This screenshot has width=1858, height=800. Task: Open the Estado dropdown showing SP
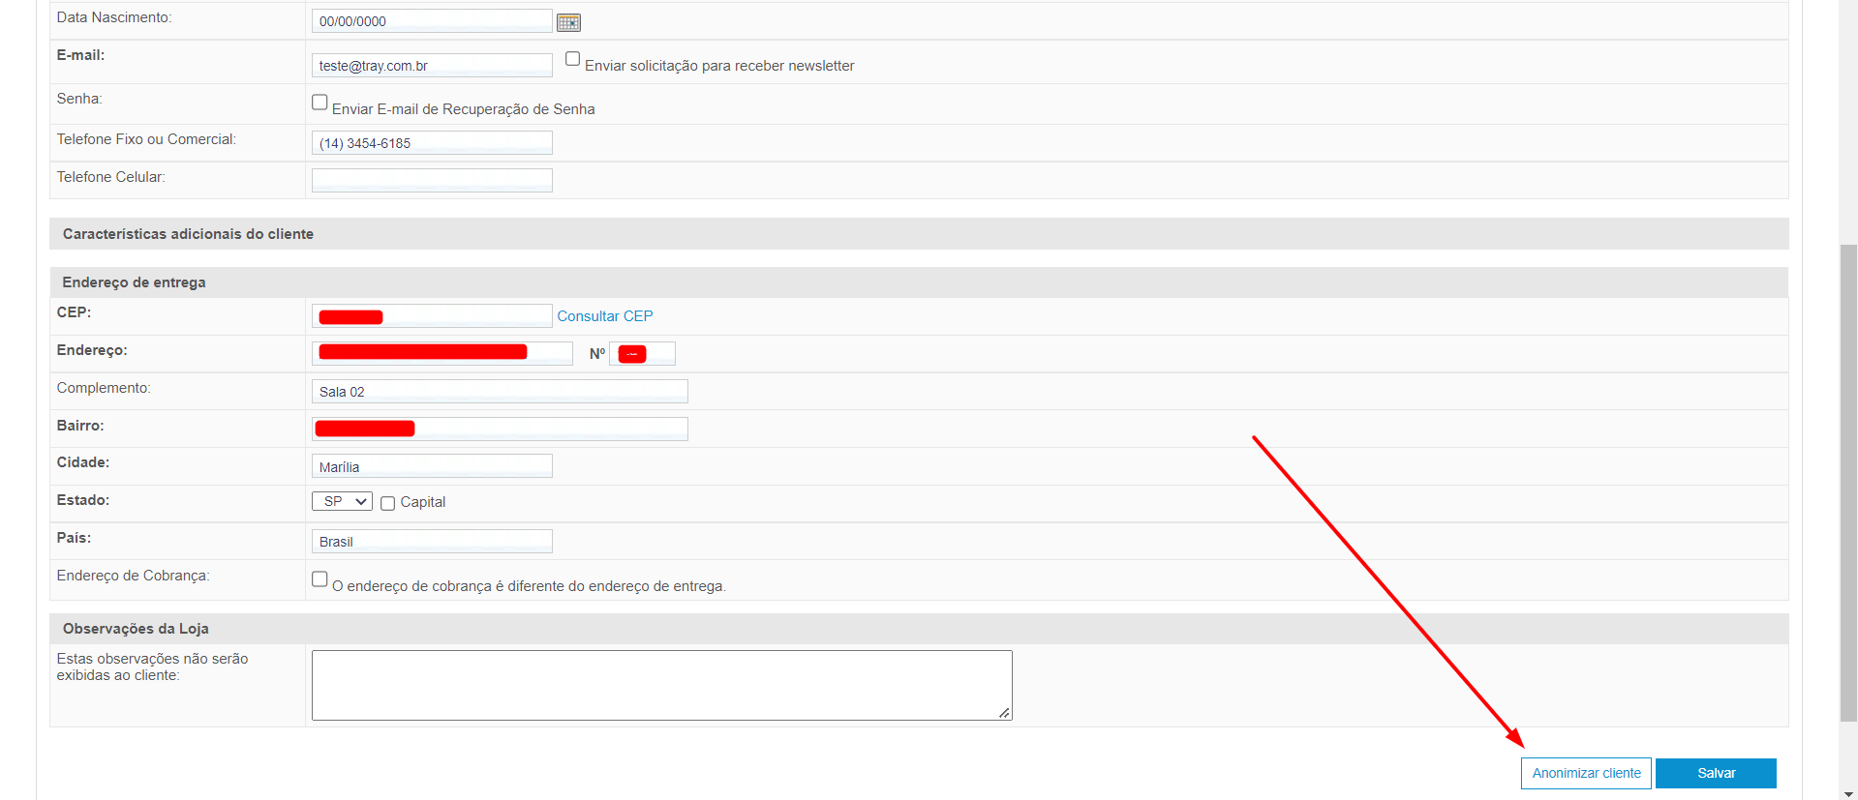[342, 501]
